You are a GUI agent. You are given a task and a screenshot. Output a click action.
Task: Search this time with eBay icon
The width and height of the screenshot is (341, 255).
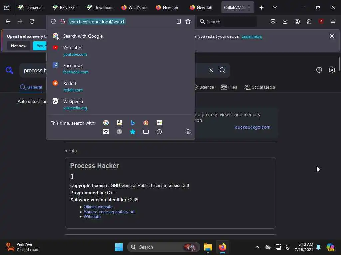159,123
